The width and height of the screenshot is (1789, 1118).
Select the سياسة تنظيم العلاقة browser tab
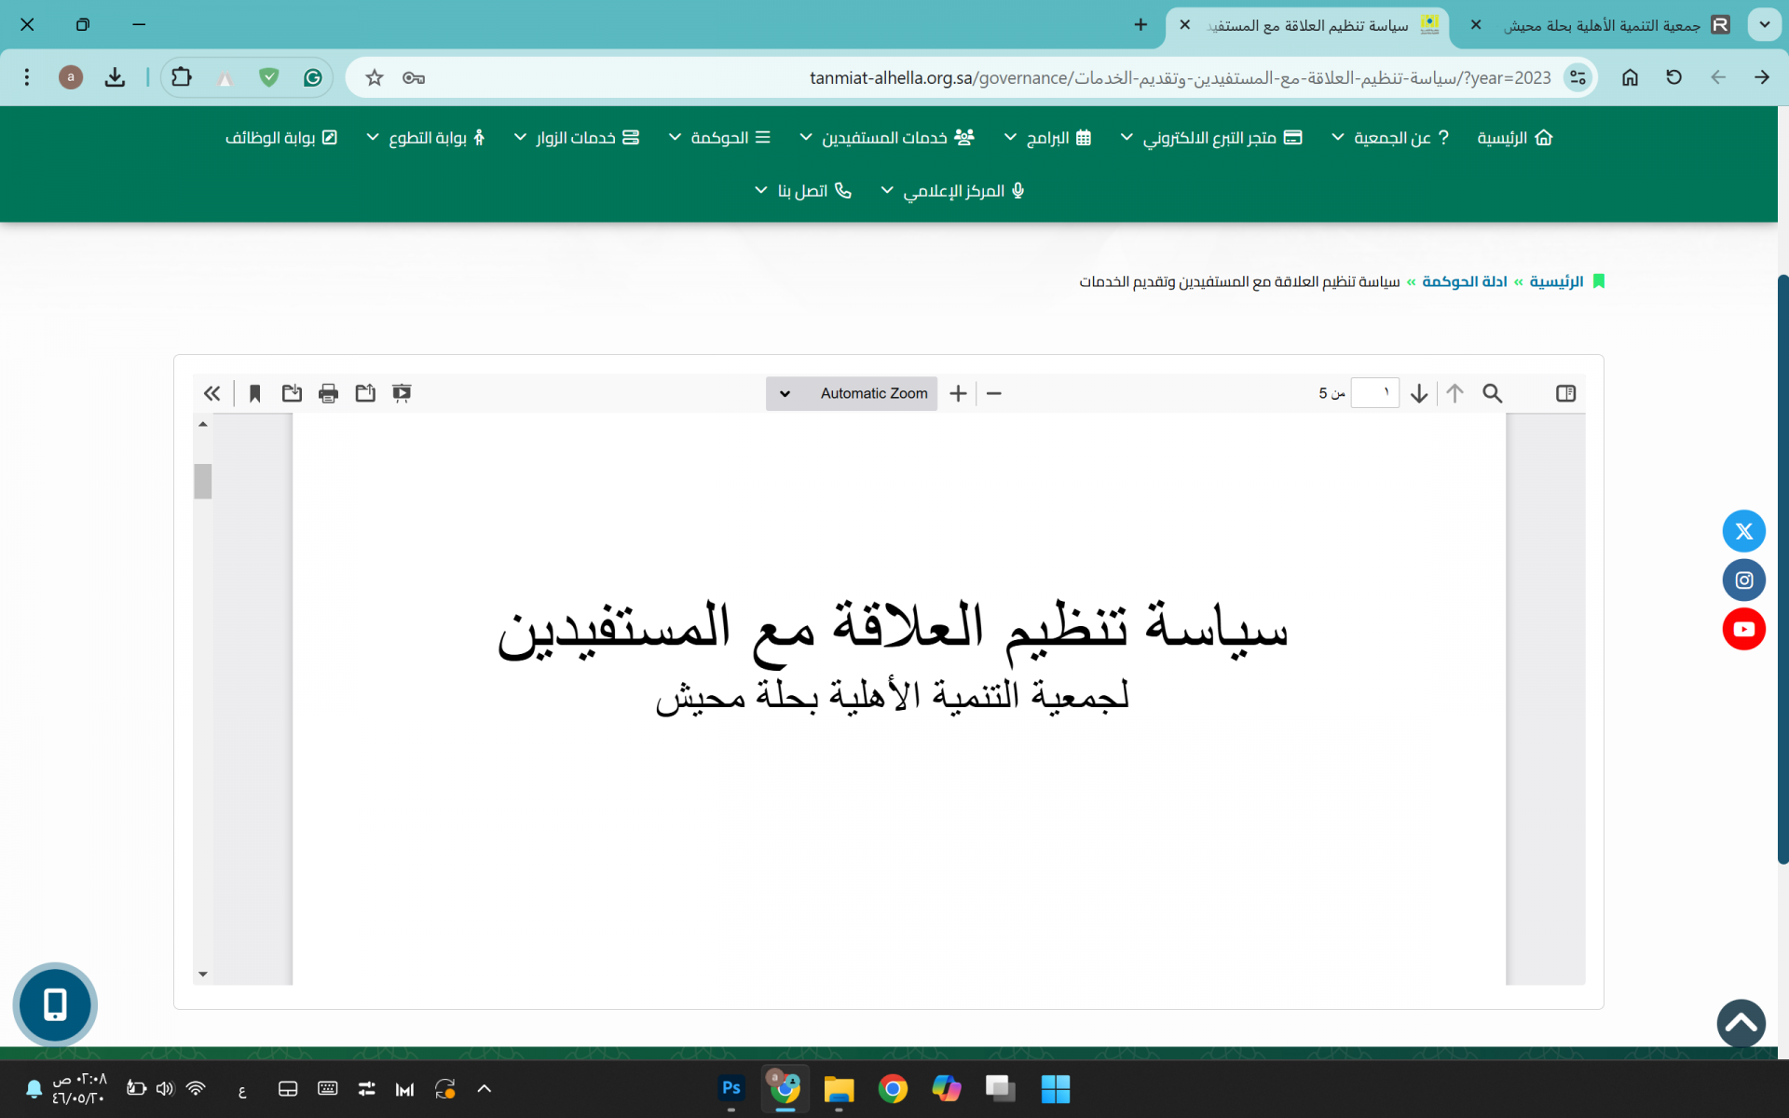tap(1309, 25)
